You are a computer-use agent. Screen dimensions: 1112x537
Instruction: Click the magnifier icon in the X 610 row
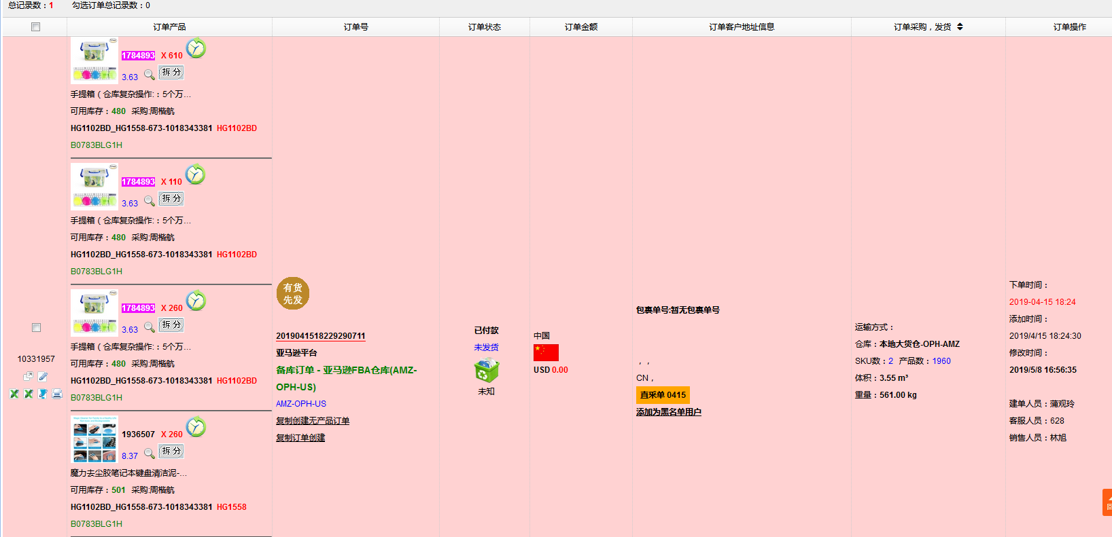150,75
